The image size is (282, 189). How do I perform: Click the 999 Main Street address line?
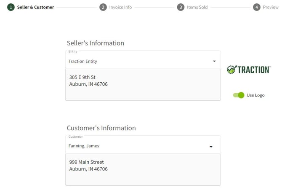coord(87,162)
